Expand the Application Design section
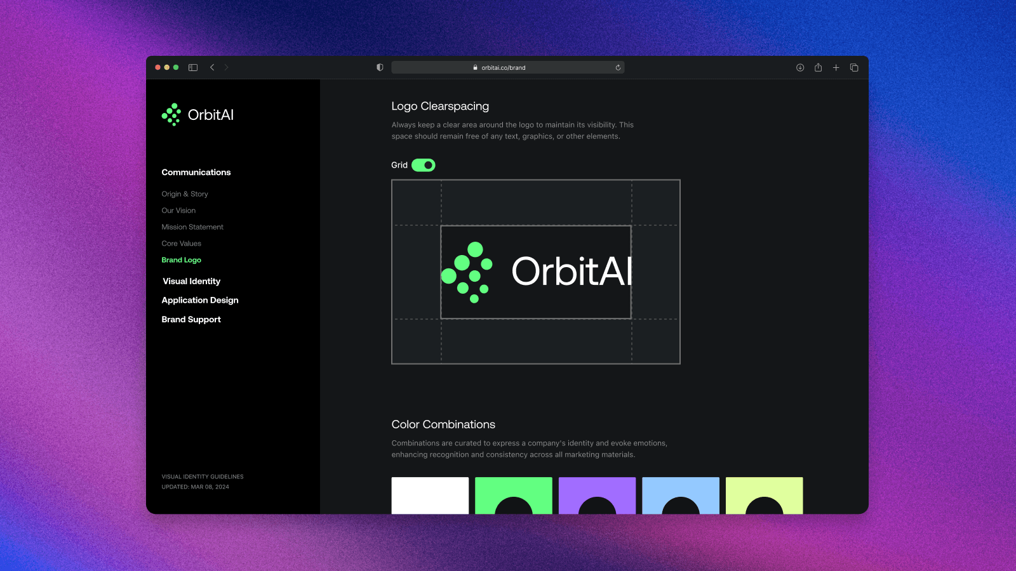Screen dimensions: 1016x571 point(199,299)
